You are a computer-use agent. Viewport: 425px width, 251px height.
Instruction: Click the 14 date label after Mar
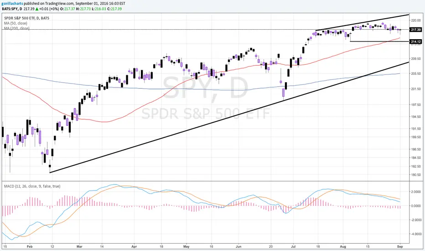pyautogui.click(x=102, y=246)
